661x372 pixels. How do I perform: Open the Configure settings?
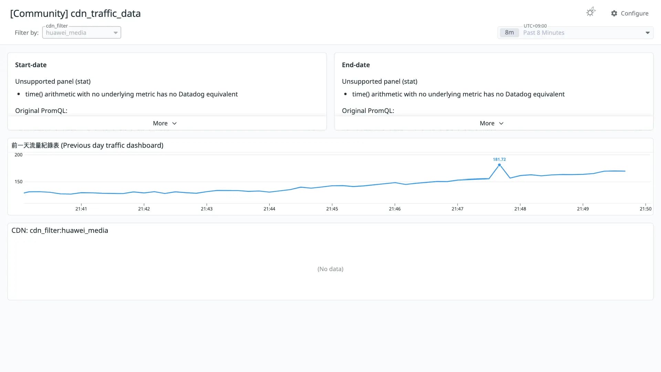pos(630,13)
